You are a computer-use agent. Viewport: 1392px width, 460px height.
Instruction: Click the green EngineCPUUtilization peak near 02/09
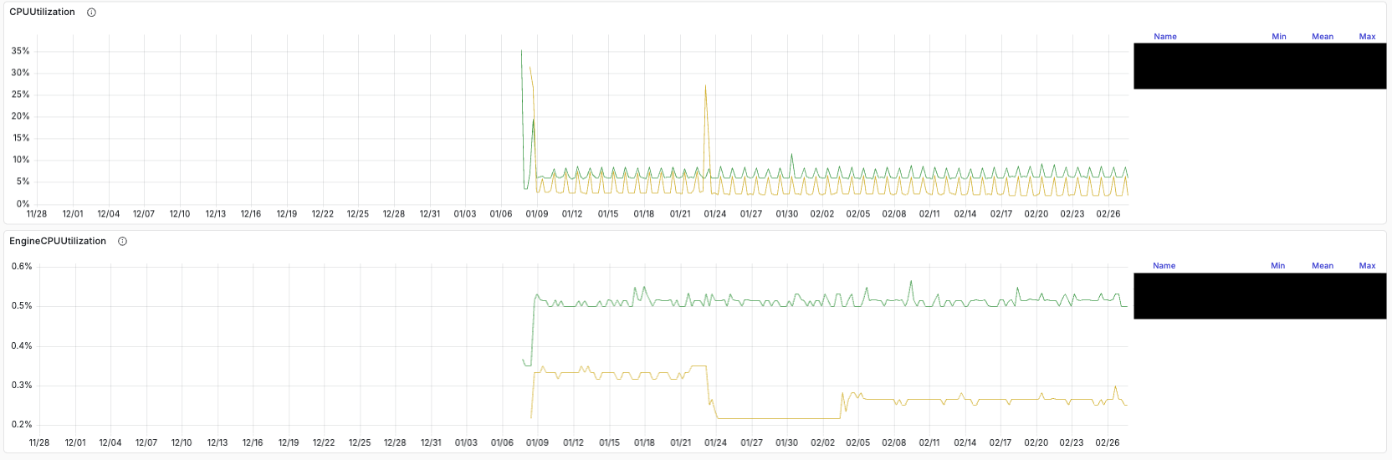click(911, 283)
